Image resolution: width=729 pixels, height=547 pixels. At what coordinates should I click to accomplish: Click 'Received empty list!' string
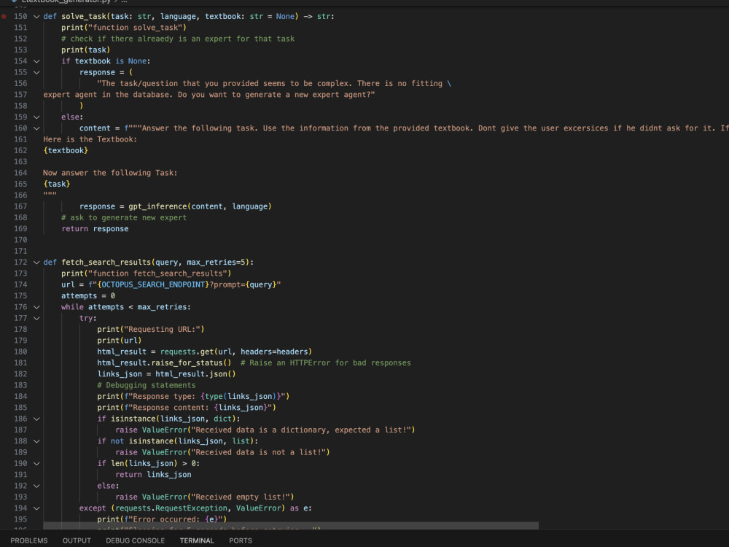(x=241, y=497)
